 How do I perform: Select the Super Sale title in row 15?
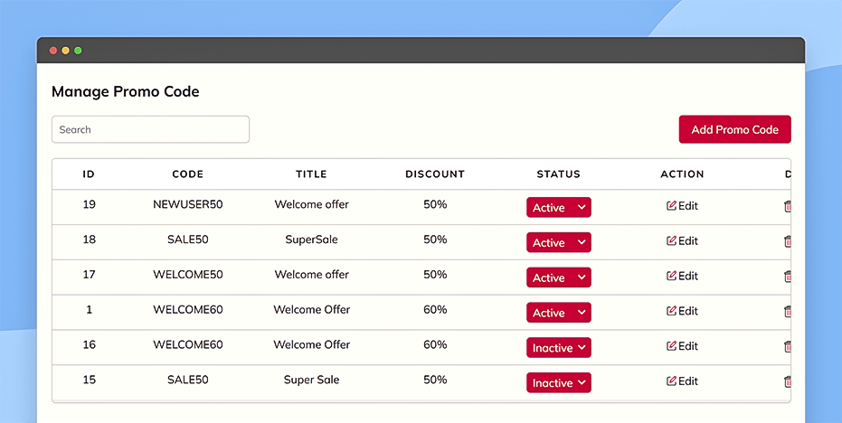click(x=311, y=380)
